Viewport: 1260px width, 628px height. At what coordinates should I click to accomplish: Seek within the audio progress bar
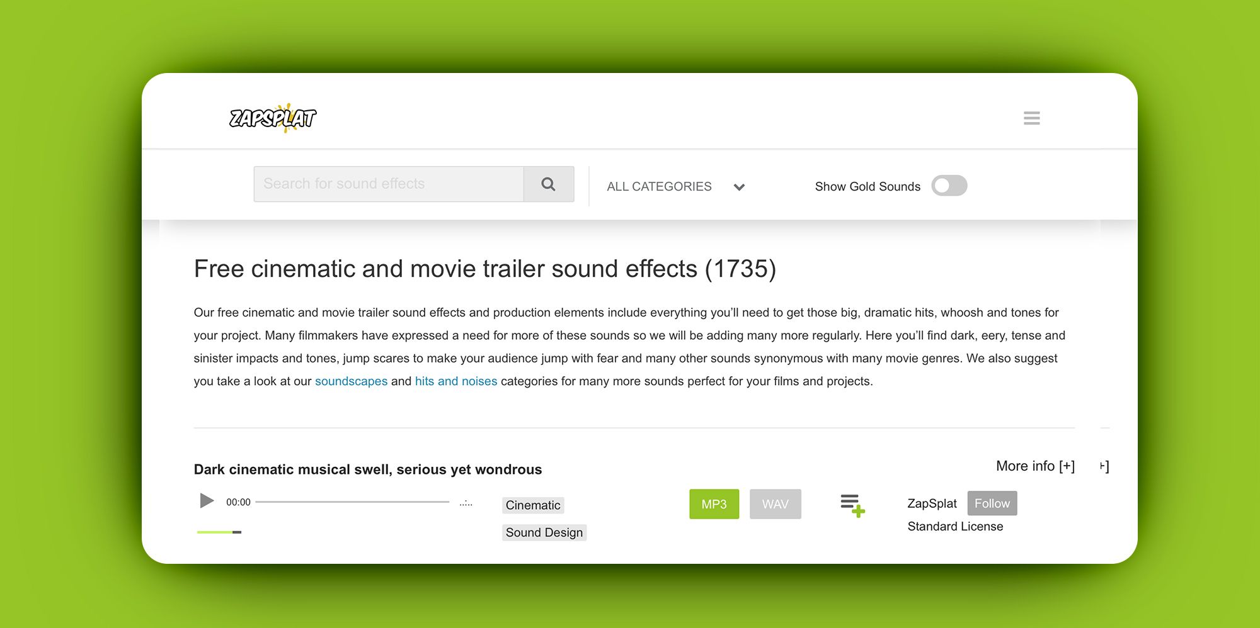[352, 502]
